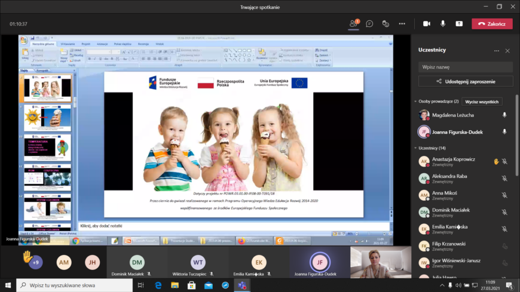Open Task View on Windows taskbar
This screenshot has height=292, width=520.
click(x=140, y=285)
